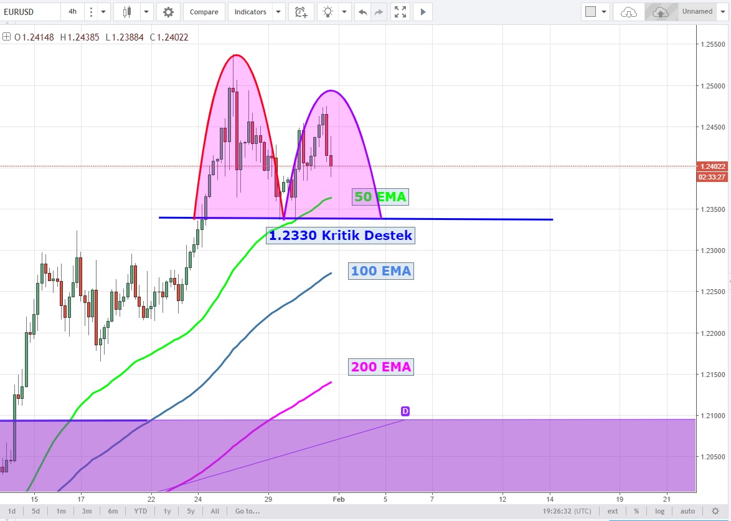Select the 1m time range
The width and height of the screenshot is (731, 521).
pyautogui.click(x=61, y=511)
